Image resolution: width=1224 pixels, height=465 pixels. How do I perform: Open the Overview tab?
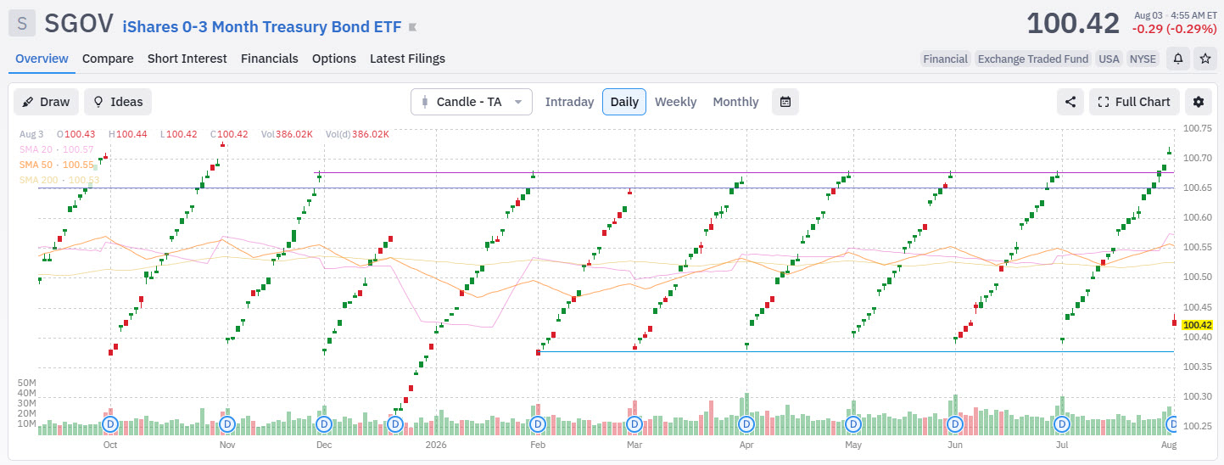pyautogui.click(x=42, y=59)
